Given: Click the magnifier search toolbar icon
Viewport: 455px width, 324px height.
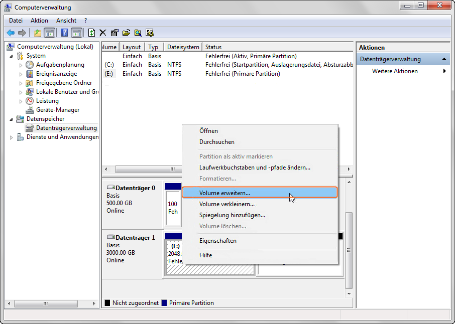Looking at the screenshot, I should (138, 33).
